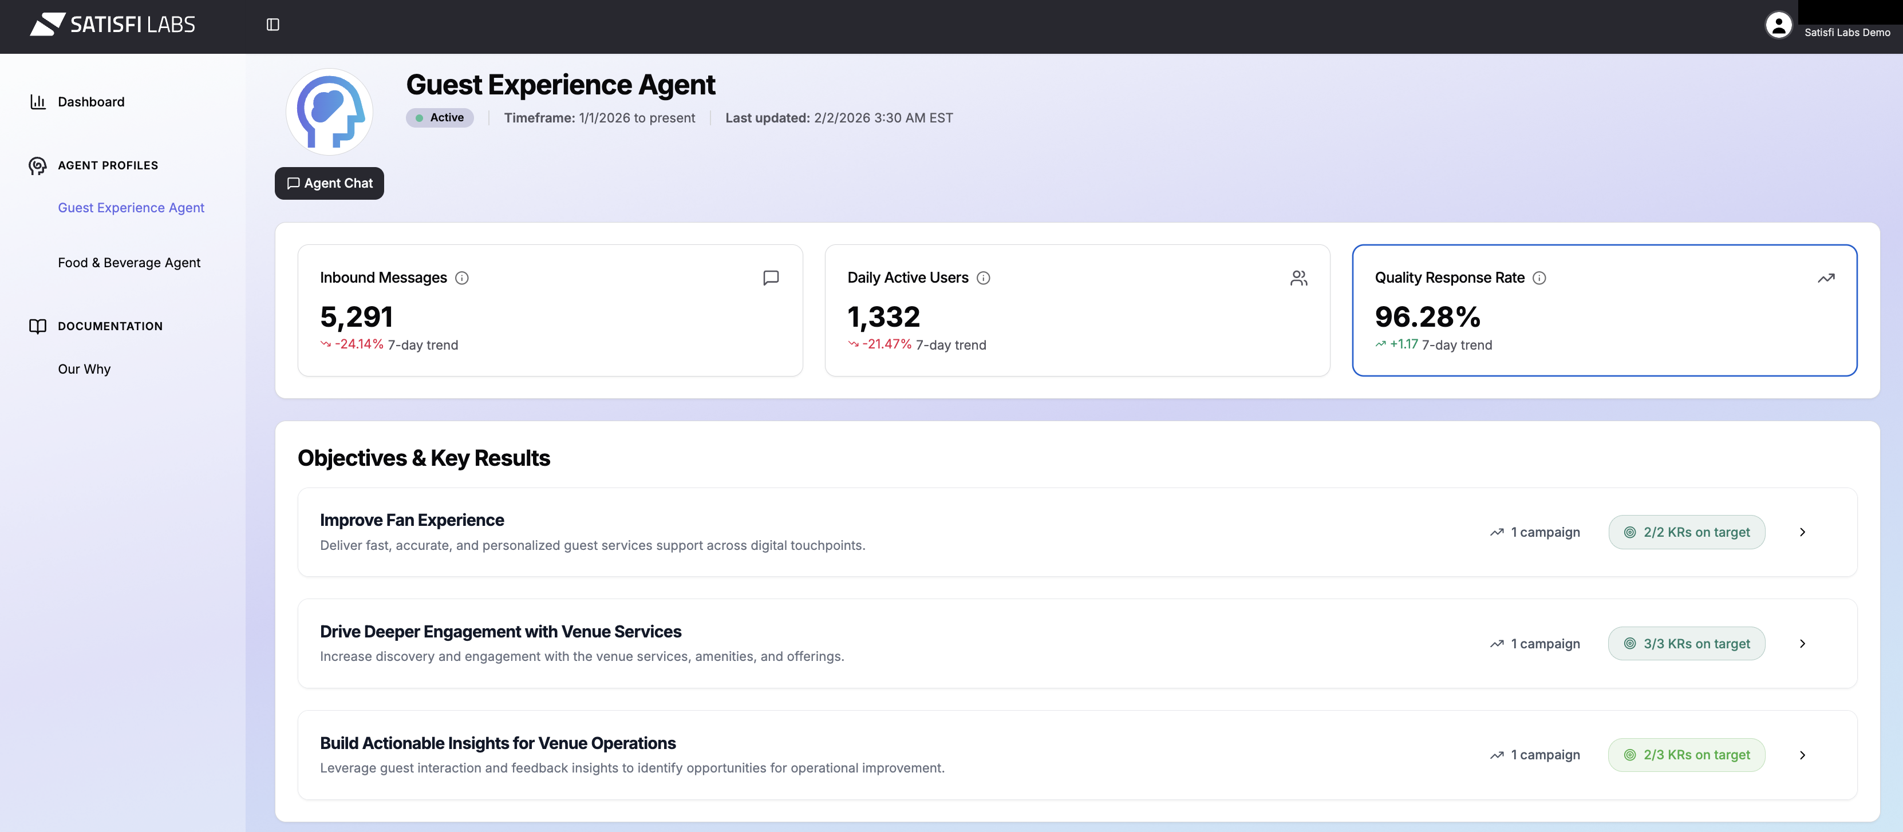This screenshot has width=1903, height=832.
Task: Click the trending arrow icon in Quality Response card
Action: click(1826, 278)
